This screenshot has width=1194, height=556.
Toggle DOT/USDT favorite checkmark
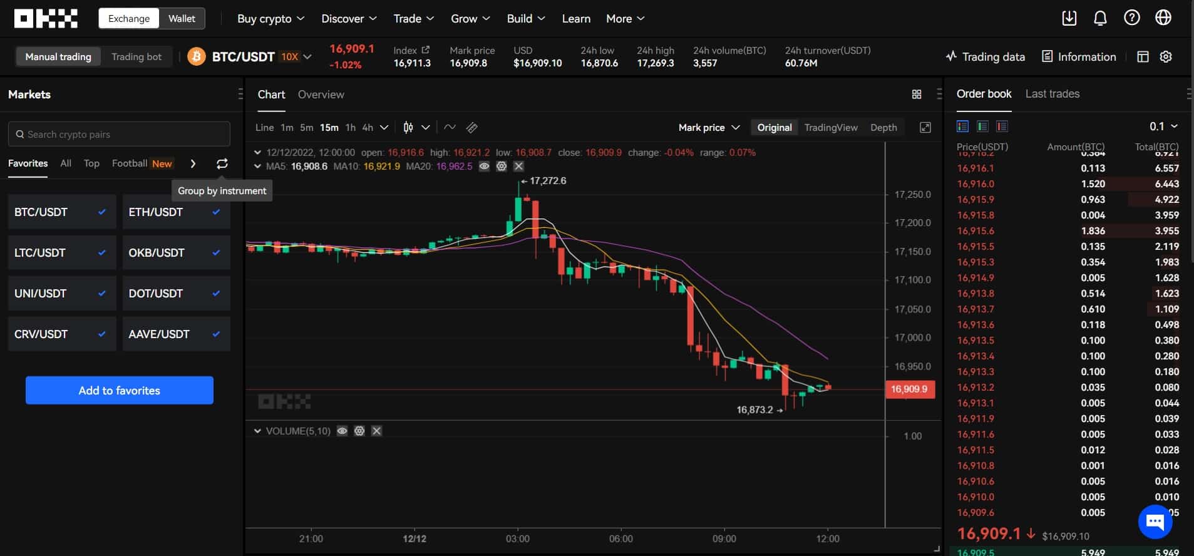click(x=216, y=294)
